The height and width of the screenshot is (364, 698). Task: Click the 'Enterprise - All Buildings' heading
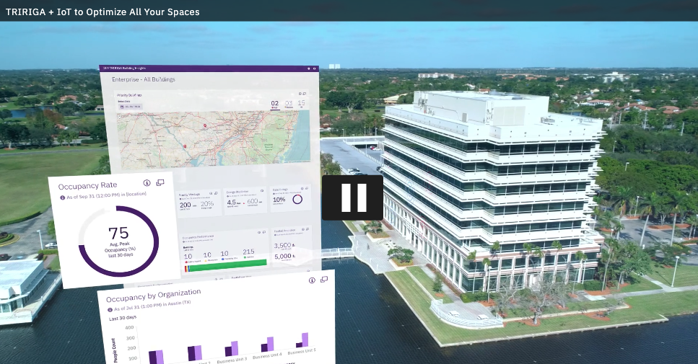click(144, 79)
